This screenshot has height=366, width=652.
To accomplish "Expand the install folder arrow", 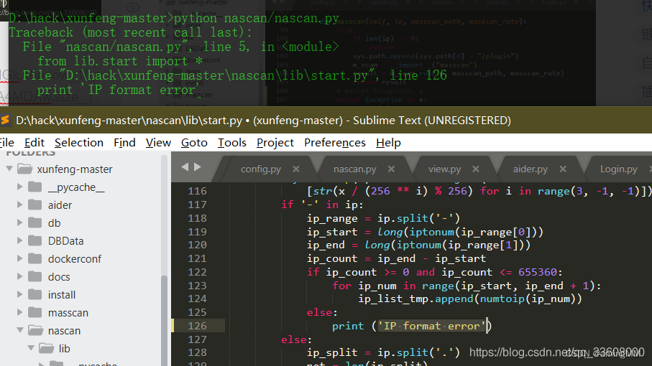I will pos(19,294).
